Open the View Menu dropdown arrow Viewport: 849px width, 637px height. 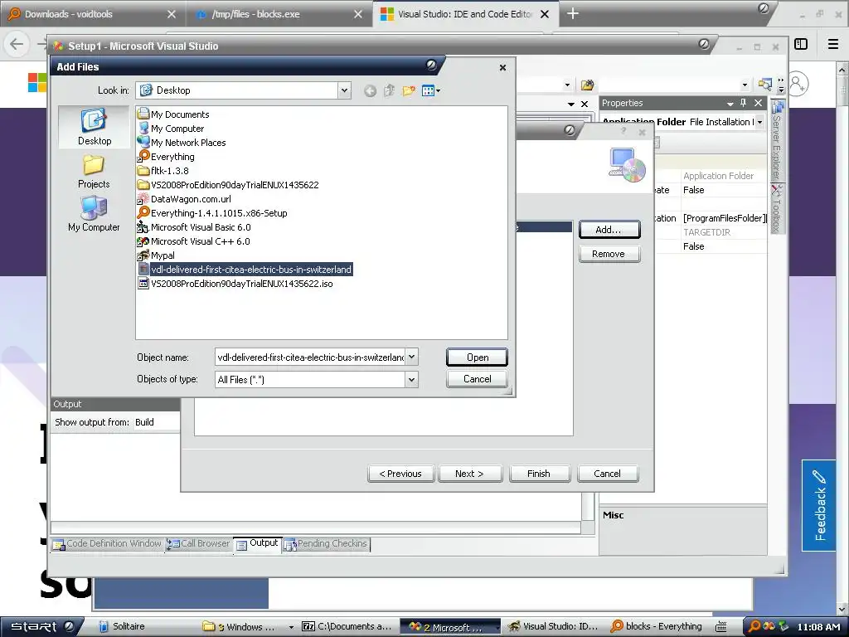click(438, 90)
